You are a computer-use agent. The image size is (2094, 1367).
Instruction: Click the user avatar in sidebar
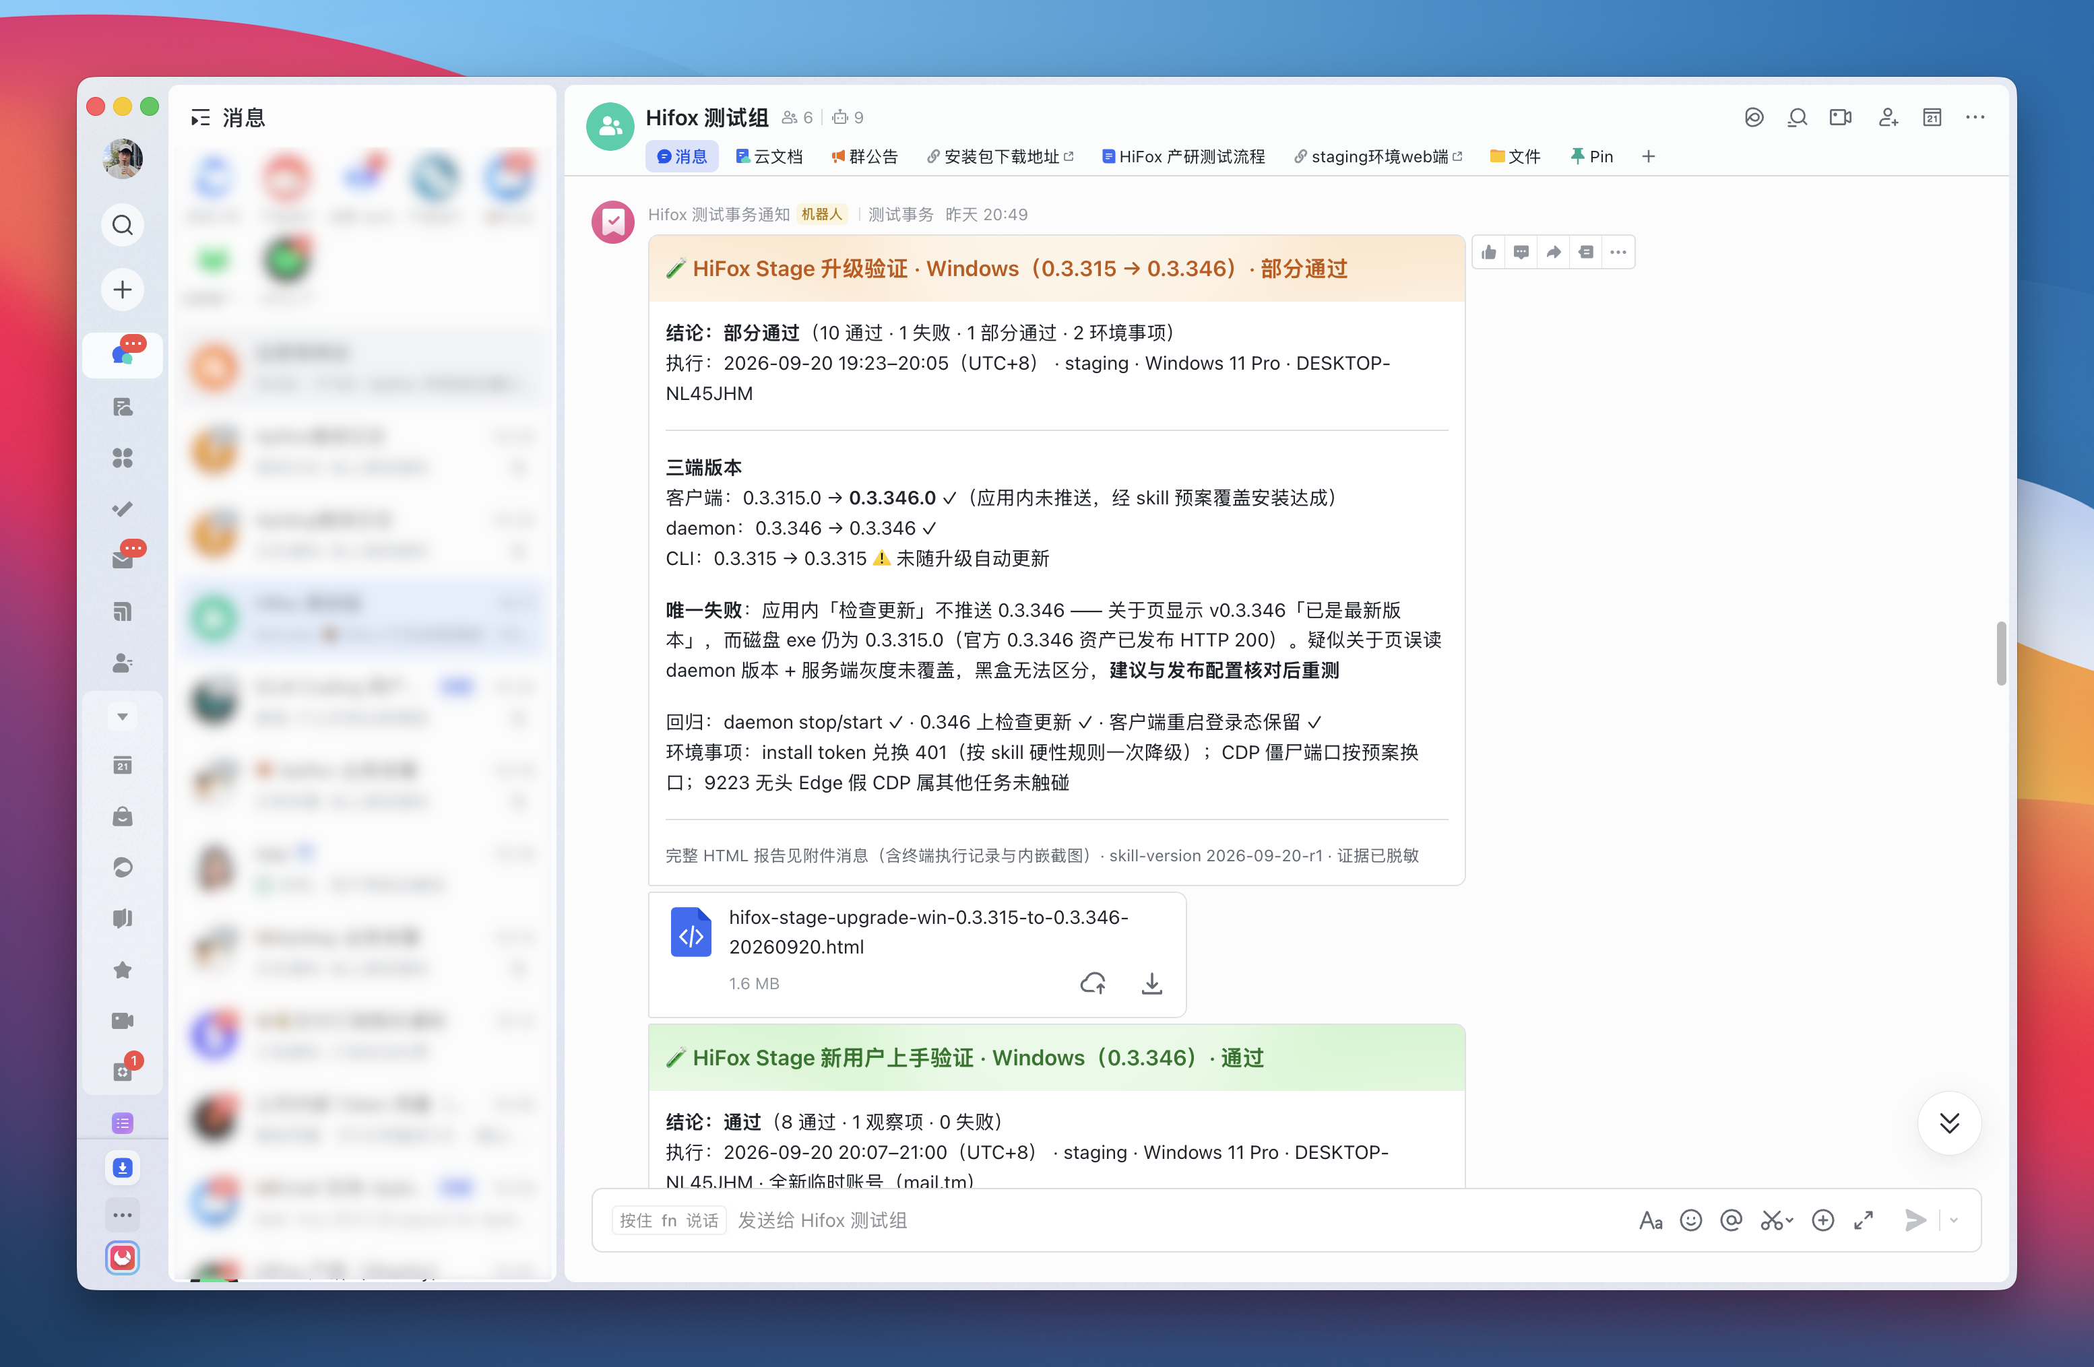[123, 158]
